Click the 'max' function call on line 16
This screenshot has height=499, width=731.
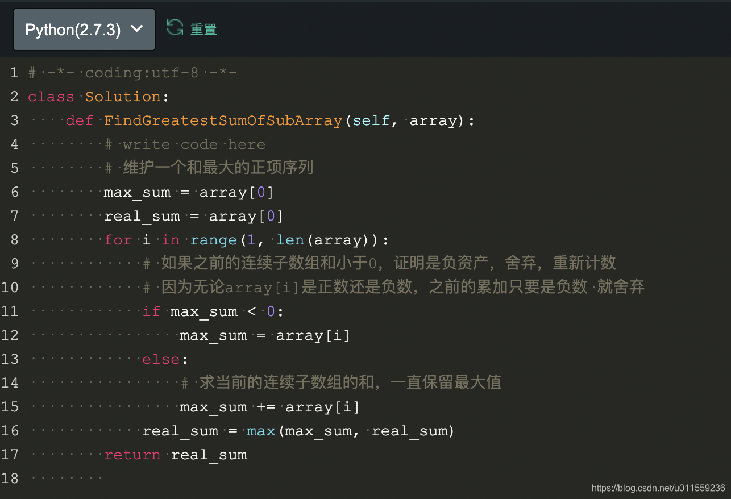click(261, 430)
